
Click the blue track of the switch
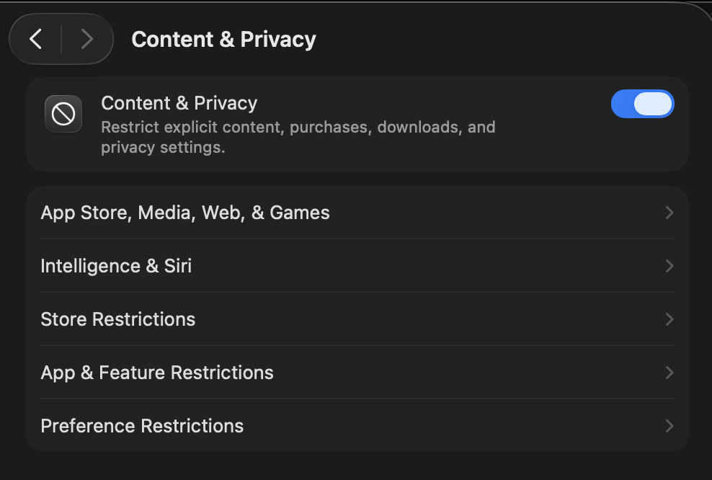coord(622,104)
